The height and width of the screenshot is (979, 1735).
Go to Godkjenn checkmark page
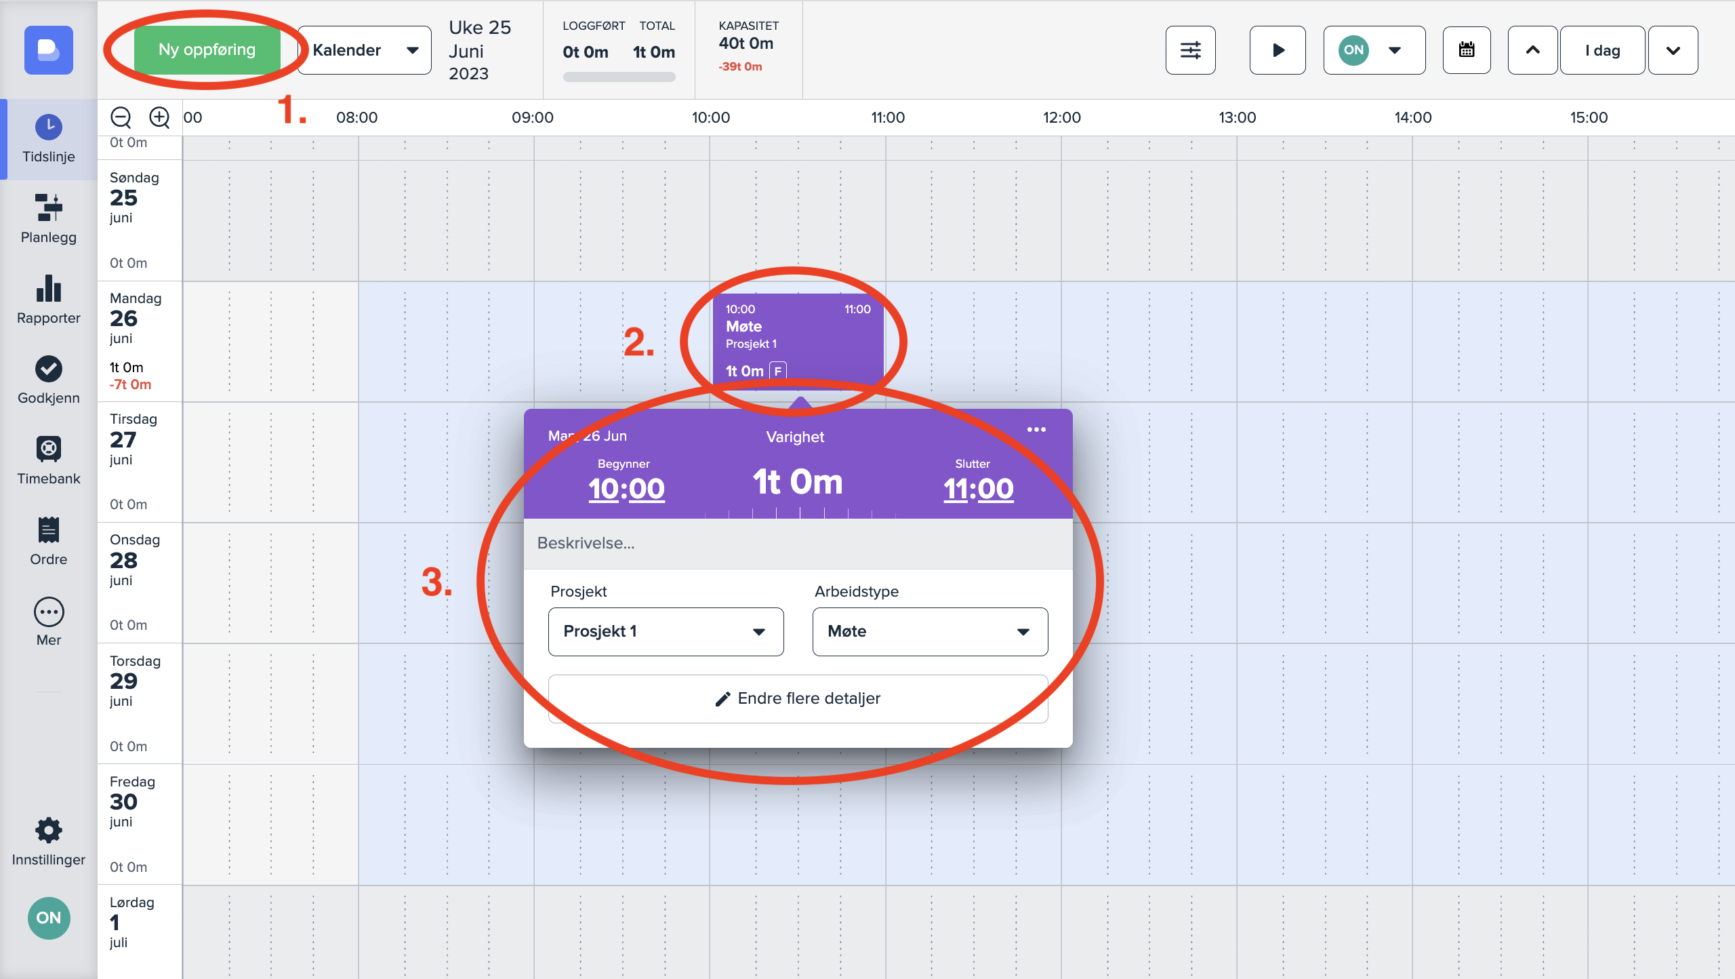[x=48, y=380]
